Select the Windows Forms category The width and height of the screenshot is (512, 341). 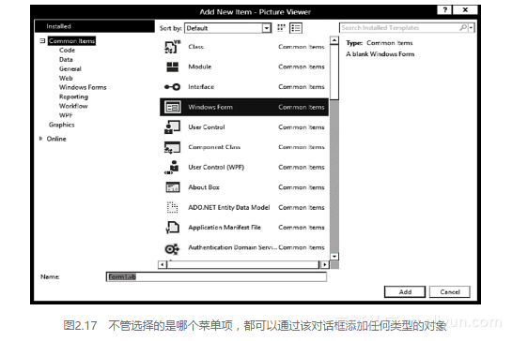(x=83, y=87)
